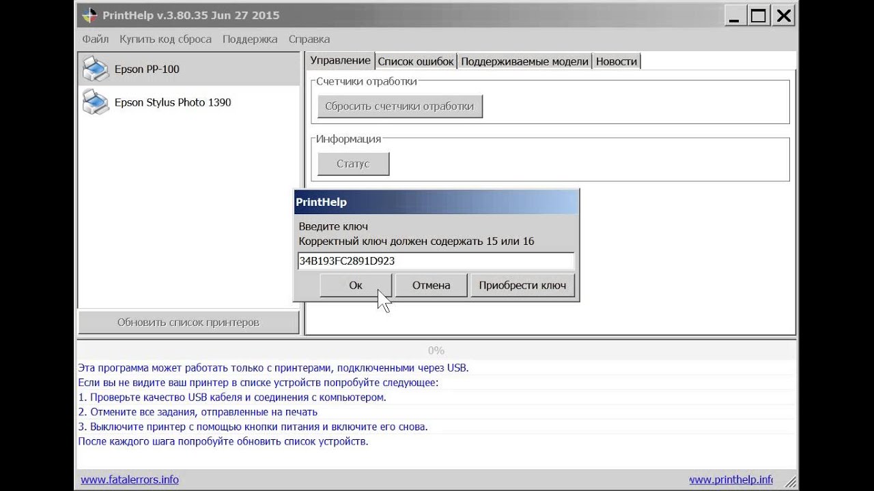Switch to the Поддерживаемые модели tab

(x=524, y=61)
